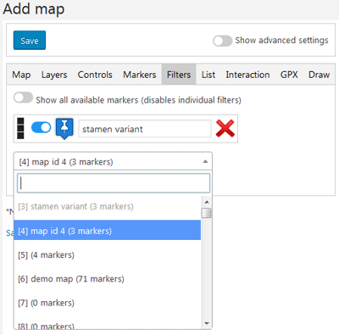Select the [5] (4 markers) option
This screenshot has height=335, width=339.
pos(108,255)
